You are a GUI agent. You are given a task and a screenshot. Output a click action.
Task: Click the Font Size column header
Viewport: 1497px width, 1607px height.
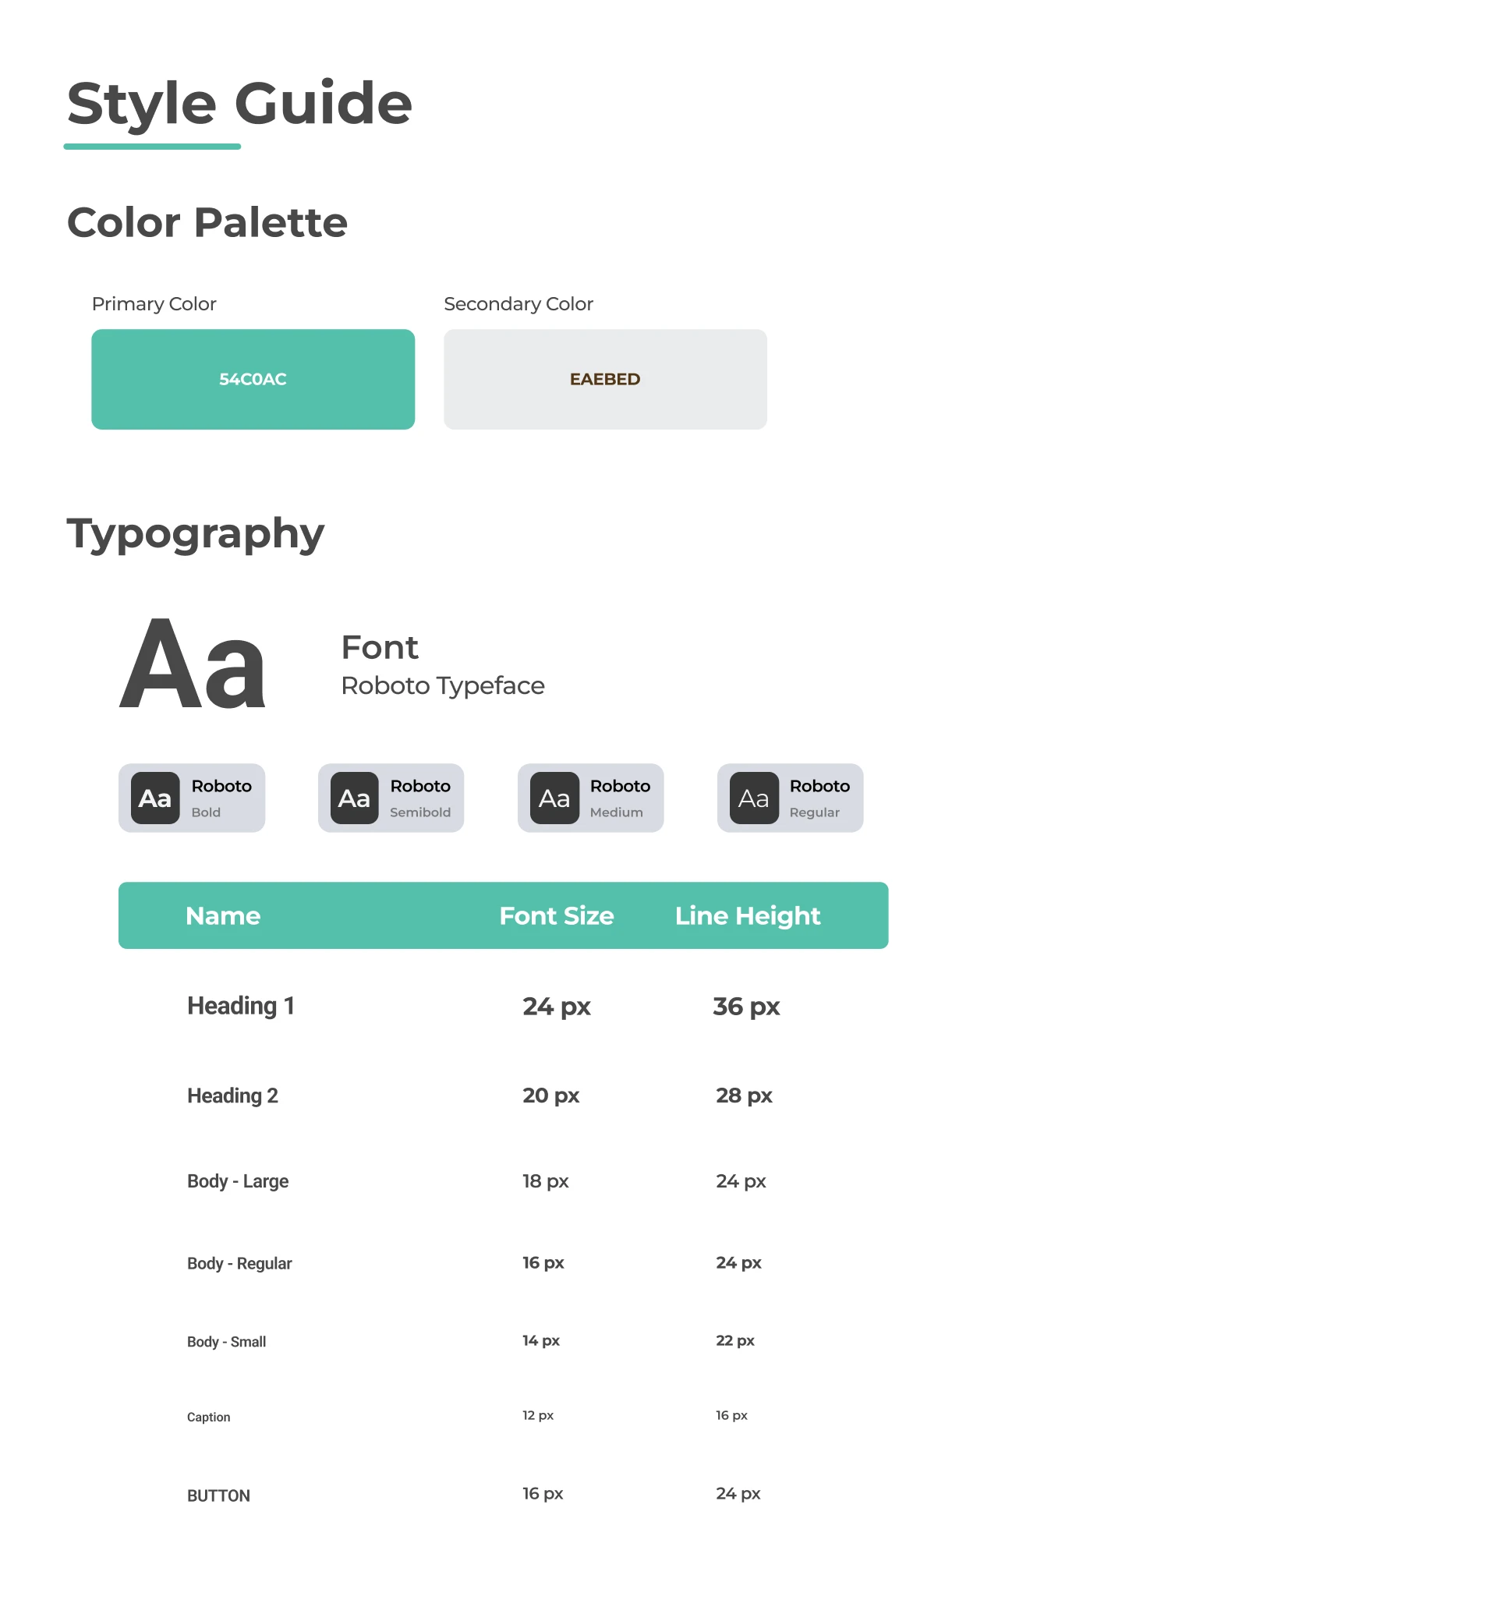pos(556,916)
